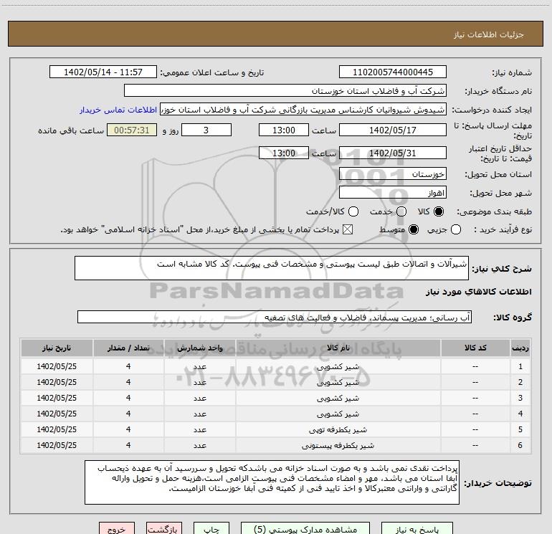Image resolution: width=552 pixels, height=534 pixels.
Task: Click the time field 13:00 beside 1402/05/31
Action: click(284, 153)
